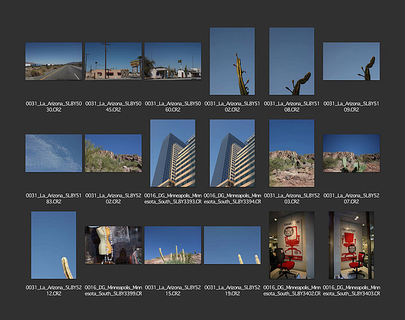Viewport: 405px width, 320px height.
Task: Select row of saguaros thumbnail SL8Y5215
Action: [x=173, y=245]
